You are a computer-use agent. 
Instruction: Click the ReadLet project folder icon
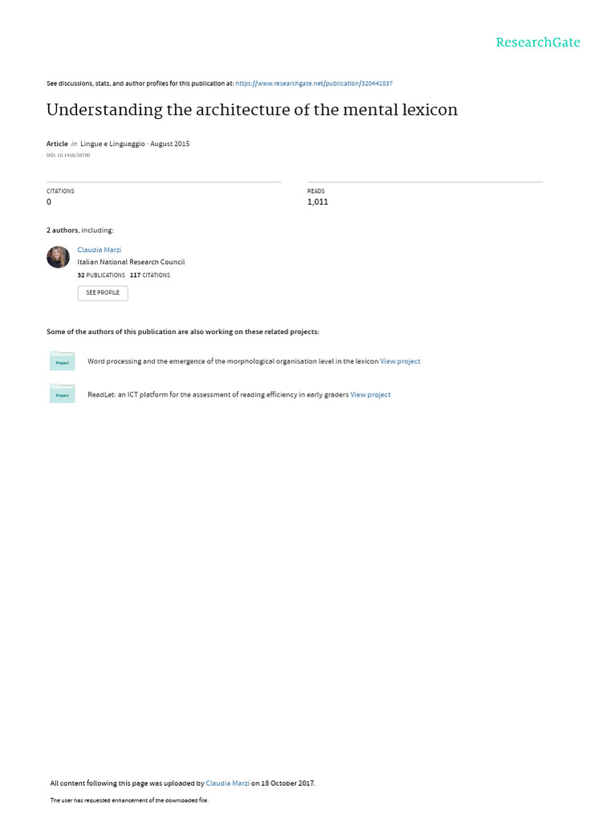pyautogui.click(x=63, y=393)
